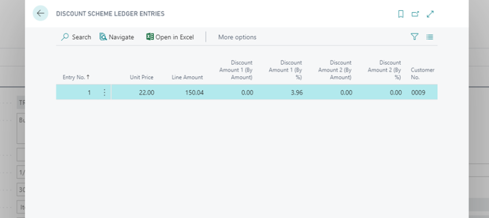Click the 22.00 unit price cell
The image size is (489, 218).
133,93
